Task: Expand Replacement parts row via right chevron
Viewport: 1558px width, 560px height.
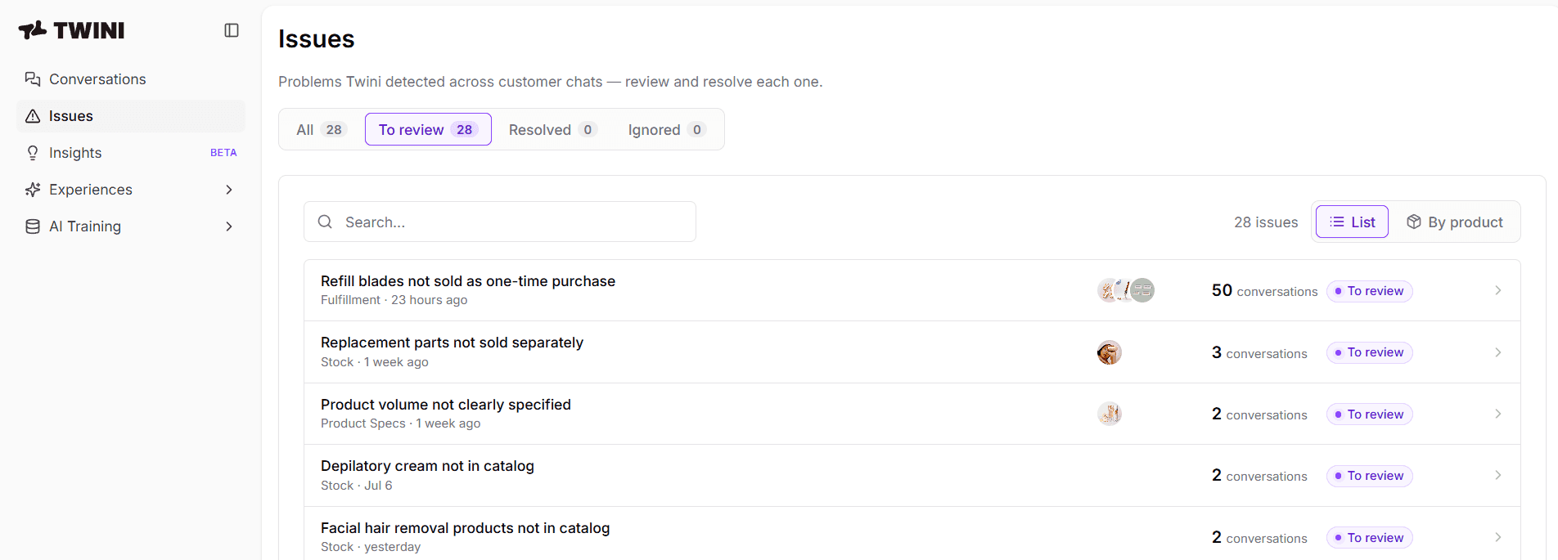Action: pyautogui.click(x=1498, y=352)
